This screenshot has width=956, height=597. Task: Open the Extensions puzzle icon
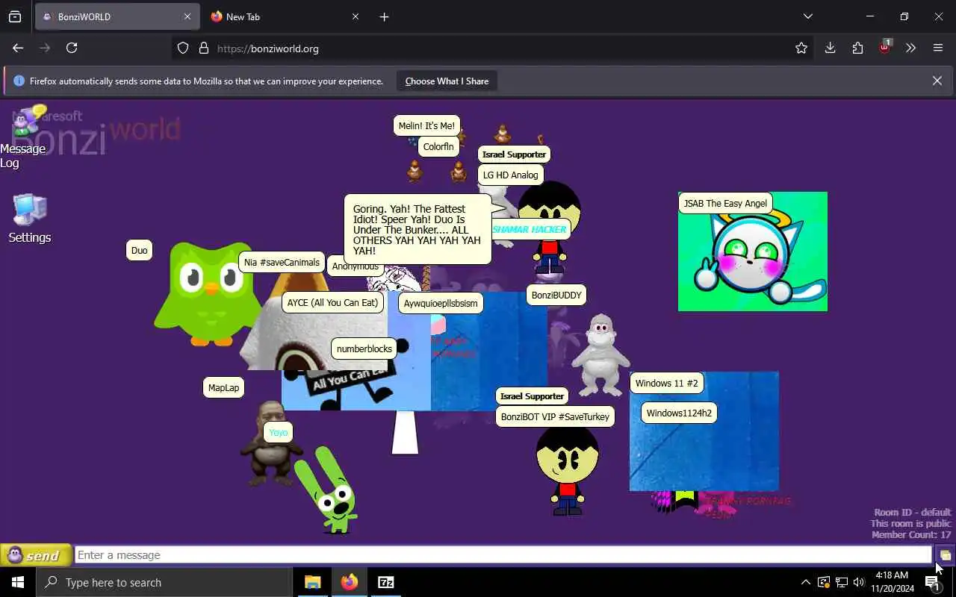click(x=857, y=48)
